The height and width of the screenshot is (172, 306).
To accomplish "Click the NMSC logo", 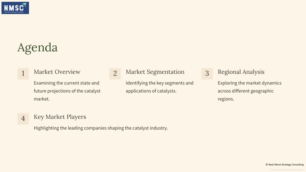I will (x=15, y=8).
